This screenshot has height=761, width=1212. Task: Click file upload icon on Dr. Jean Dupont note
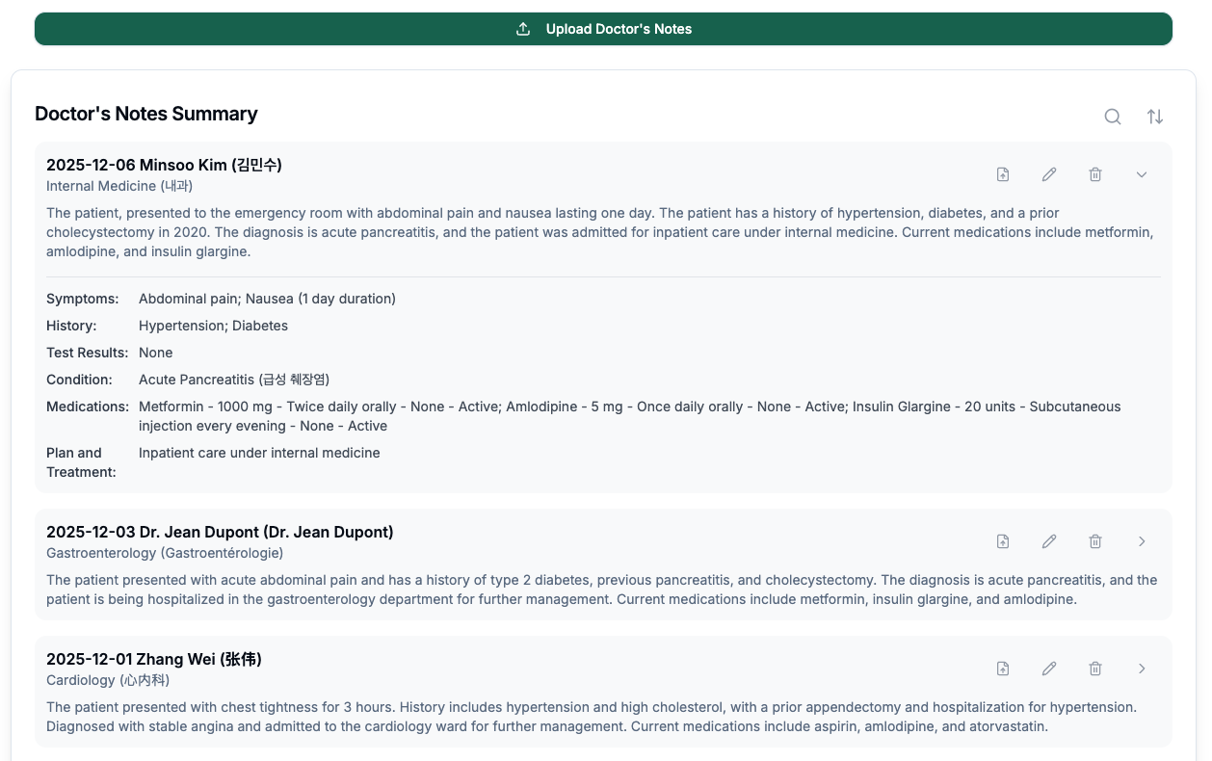coord(1003,541)
